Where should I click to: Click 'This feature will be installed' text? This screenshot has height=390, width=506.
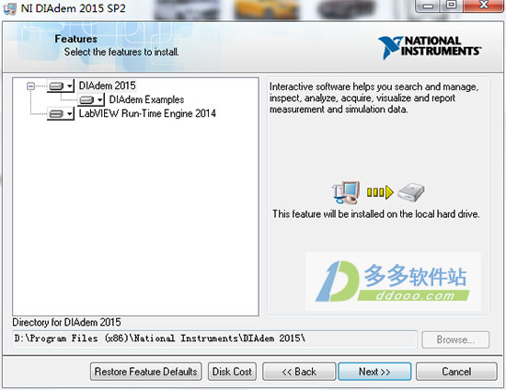(x=376, y=214)
